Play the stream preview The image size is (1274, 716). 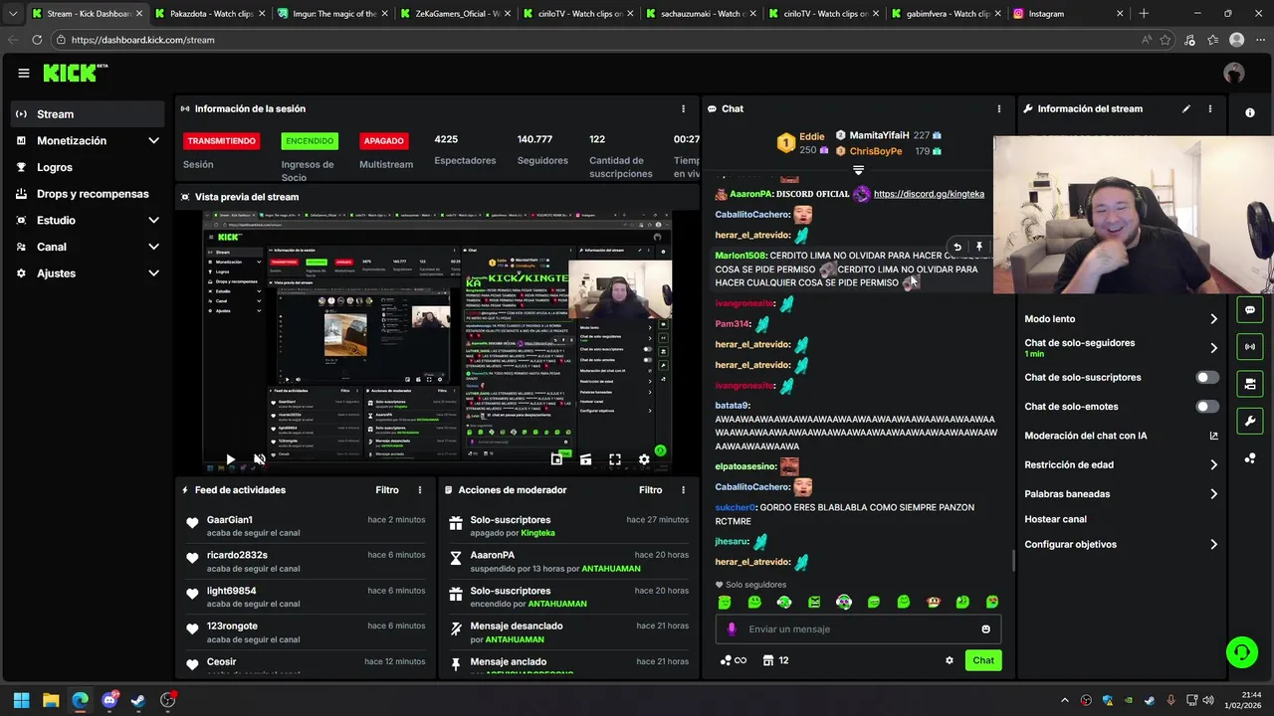230,459
